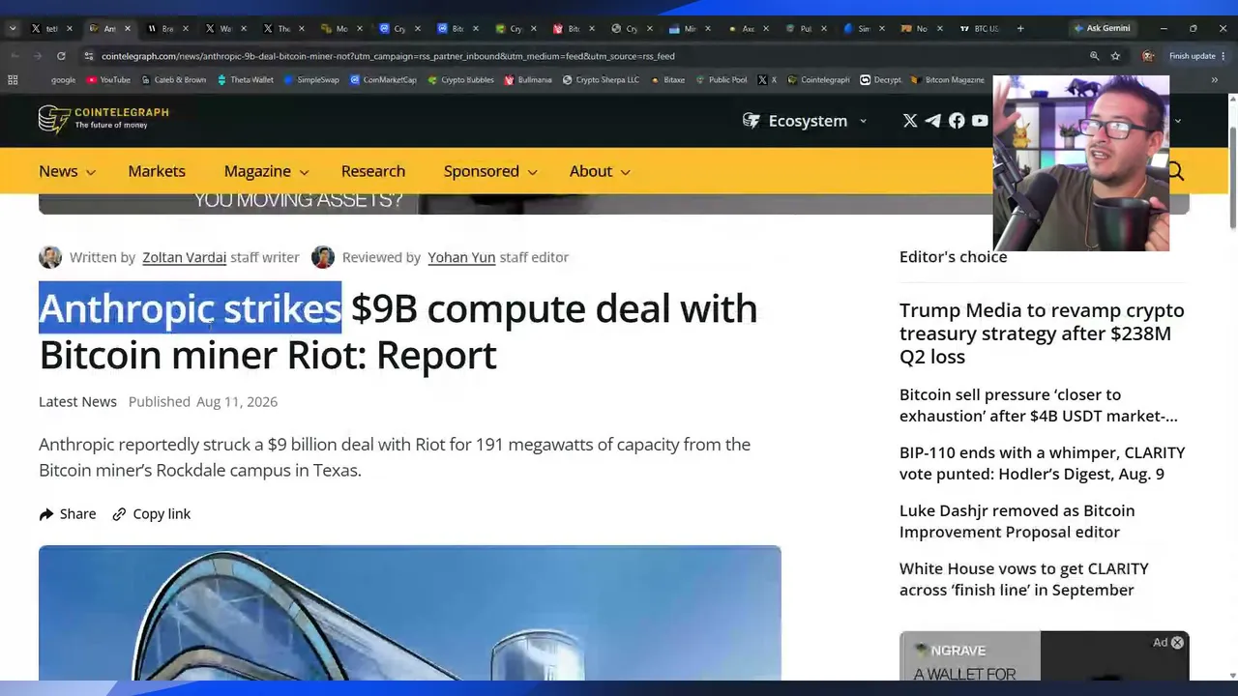Open the Theta Wallet bookmark
This screenshot has width=1238, height=696.
[x=246, y=80]
